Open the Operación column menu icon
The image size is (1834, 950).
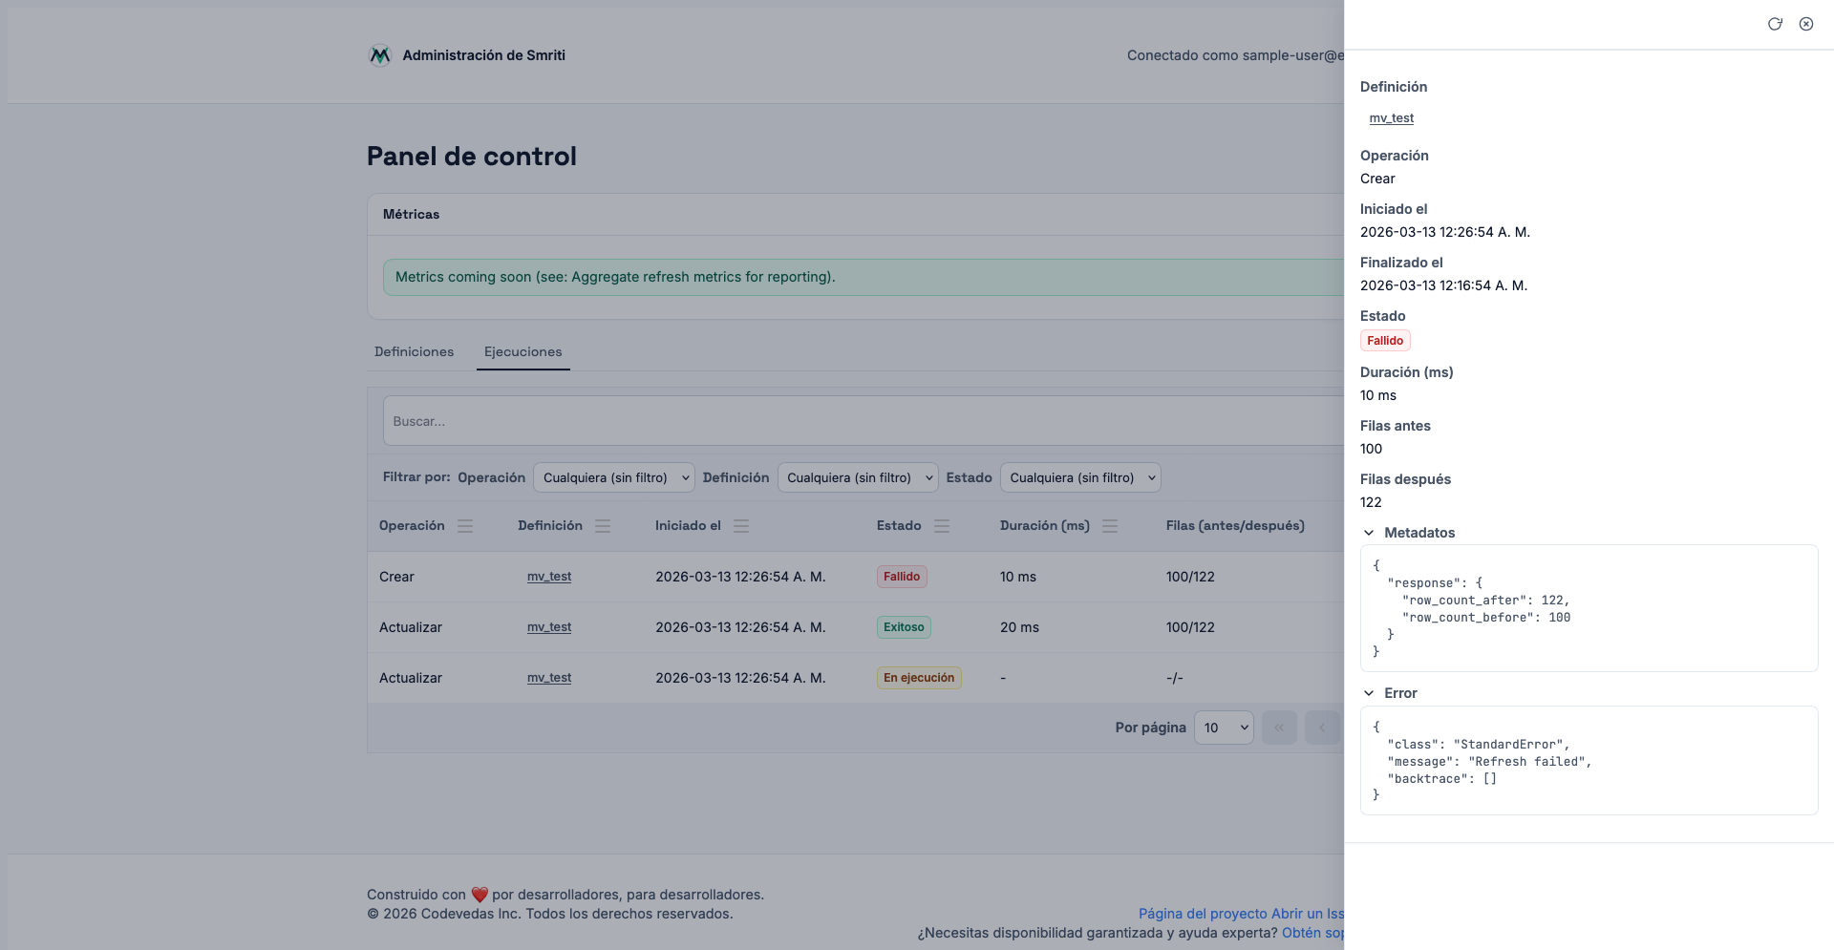coord(465,526)
